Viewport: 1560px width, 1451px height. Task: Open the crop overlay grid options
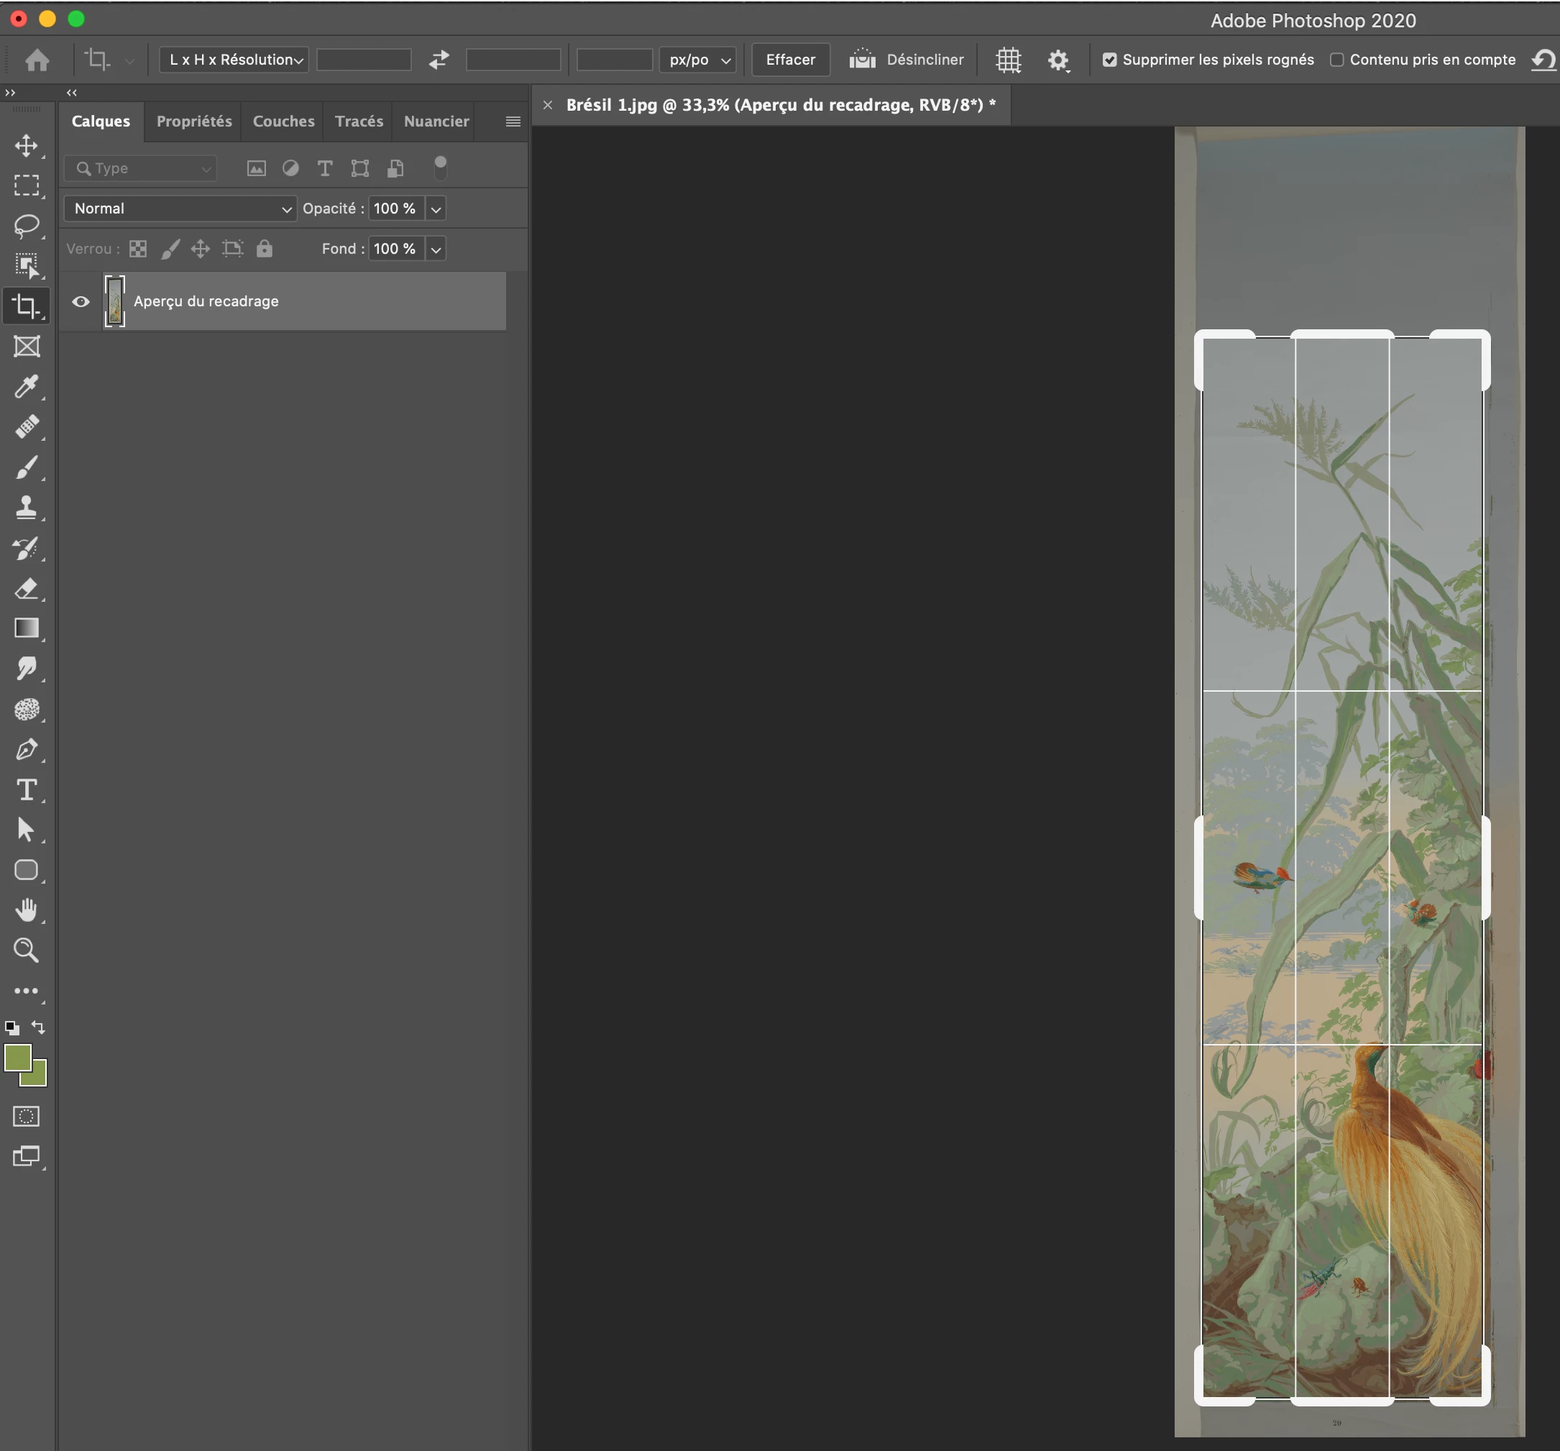pyautogui.click(x=1009, y=60)
